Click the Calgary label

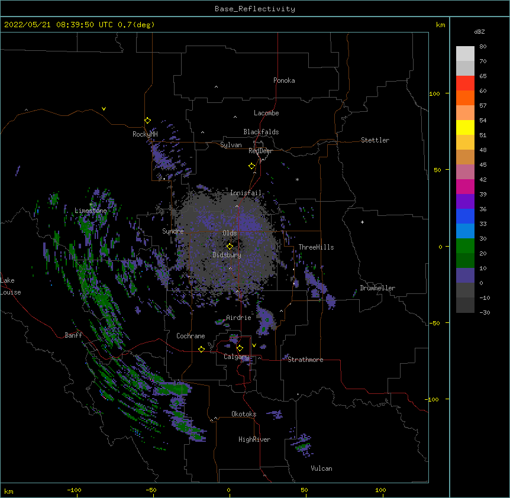[x=236, y=357]
